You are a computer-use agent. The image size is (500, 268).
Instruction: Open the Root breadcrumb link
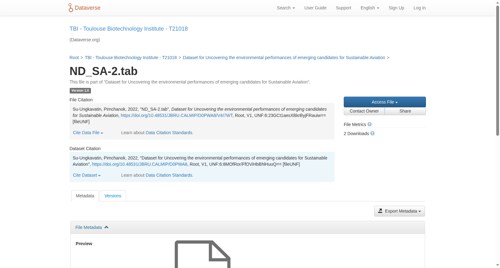[74, 58]
